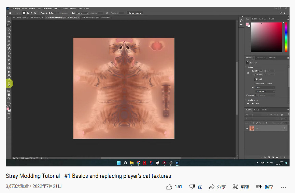Open the File menu
Image resolution: width=295 pixels, height=193 pixels.
pos(12,8)
